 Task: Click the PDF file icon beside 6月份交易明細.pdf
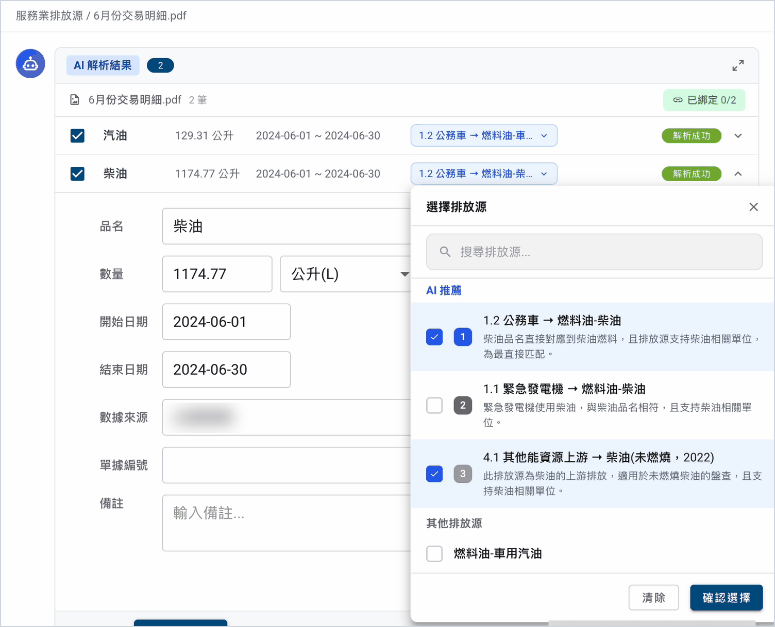(x=75, y=100)
